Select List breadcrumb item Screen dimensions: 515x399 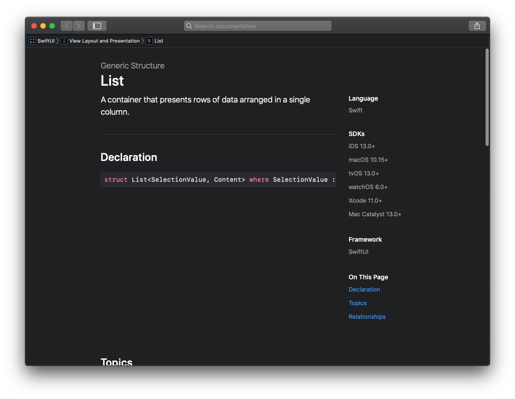click(x=159, y=41)
